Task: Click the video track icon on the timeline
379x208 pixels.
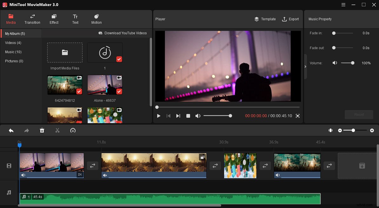Action: coord(9,166)
